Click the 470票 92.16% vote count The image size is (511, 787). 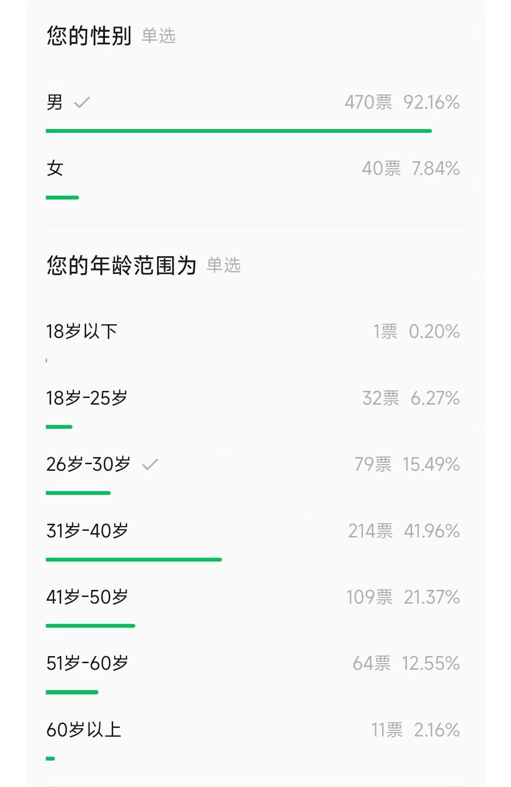click(402, 102)
